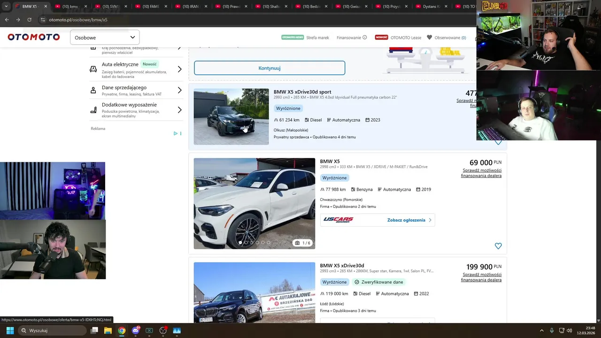Open the BMW X5 xDrive30d Autakrajowe thumbnail
Image resolution: width=601 pixels, height=338 pixels.
(254, 292)
